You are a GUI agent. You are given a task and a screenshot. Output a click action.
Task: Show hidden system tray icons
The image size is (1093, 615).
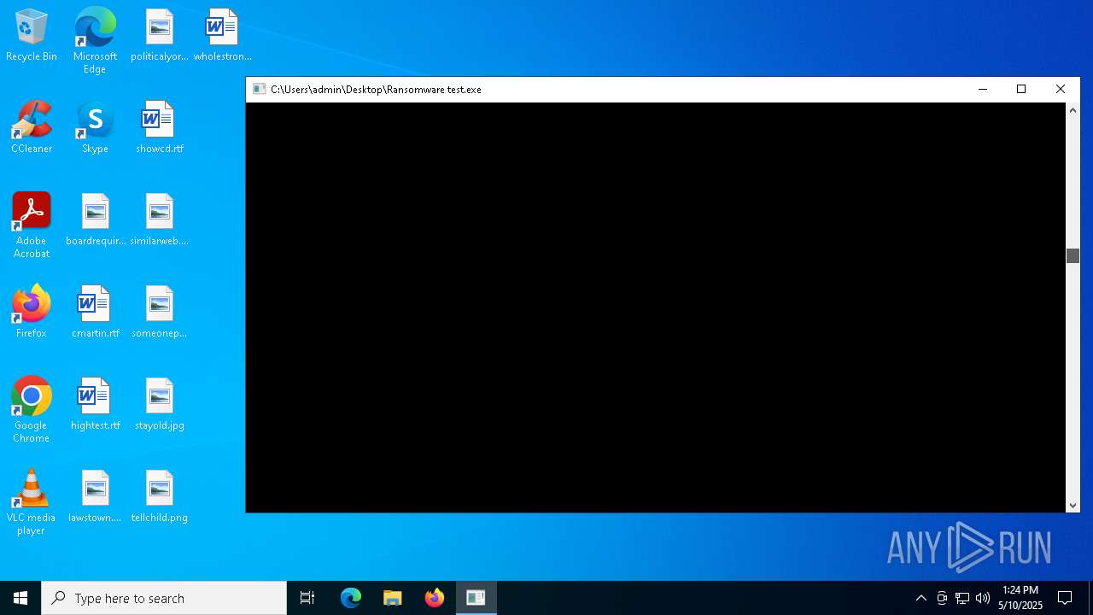point(921,598)
